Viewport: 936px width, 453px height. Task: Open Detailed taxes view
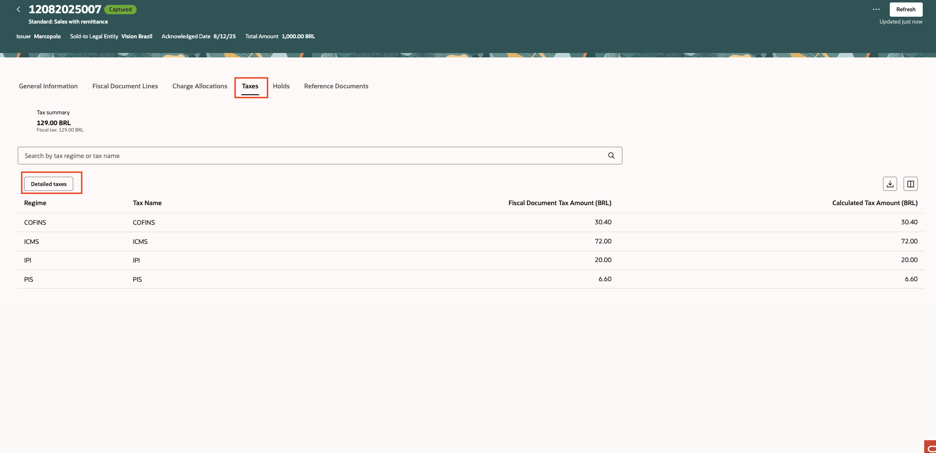[49, 184]
